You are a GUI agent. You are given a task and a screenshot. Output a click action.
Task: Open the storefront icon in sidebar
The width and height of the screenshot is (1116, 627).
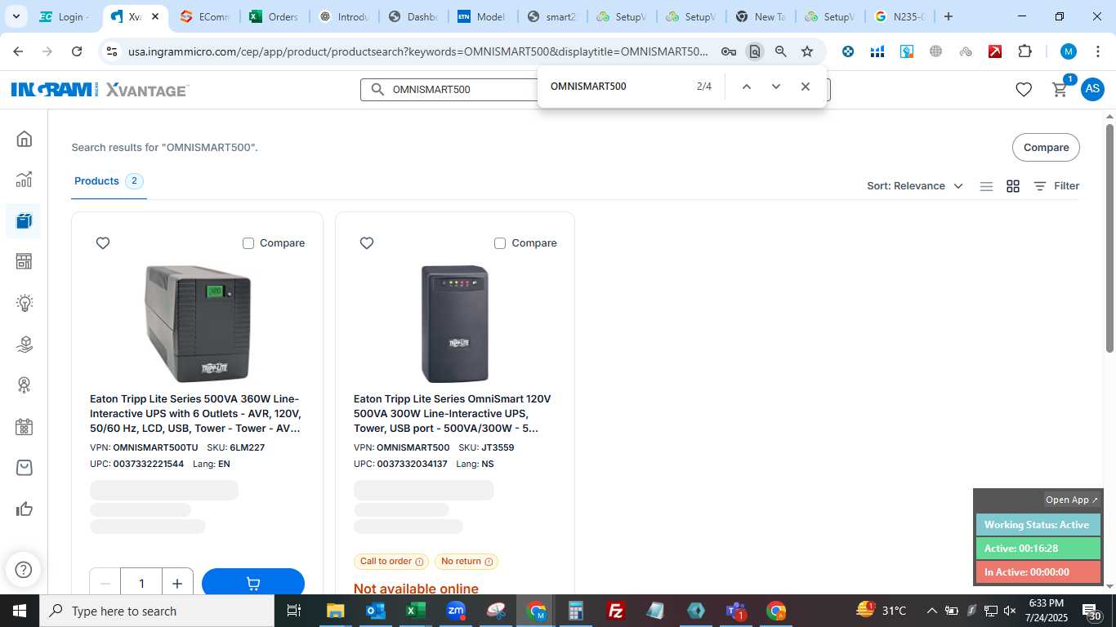[x=25, y=261]
